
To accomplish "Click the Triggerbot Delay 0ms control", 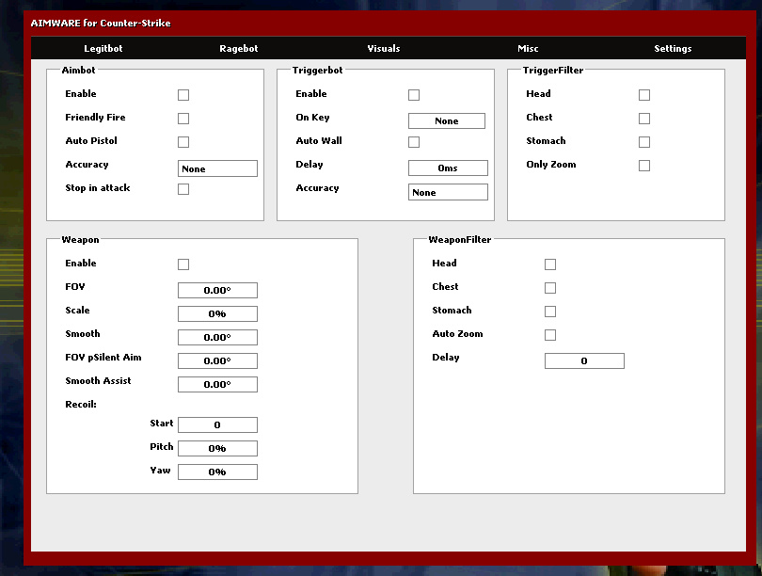I will click(x=448, y=168).
